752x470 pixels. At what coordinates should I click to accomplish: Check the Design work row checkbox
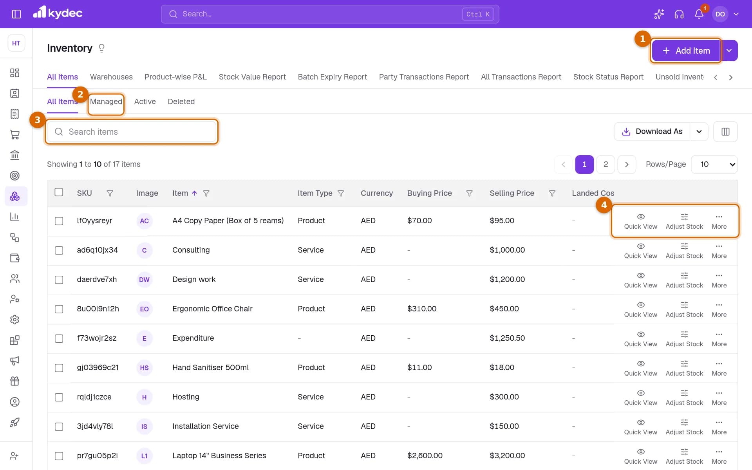click(59, 280)
